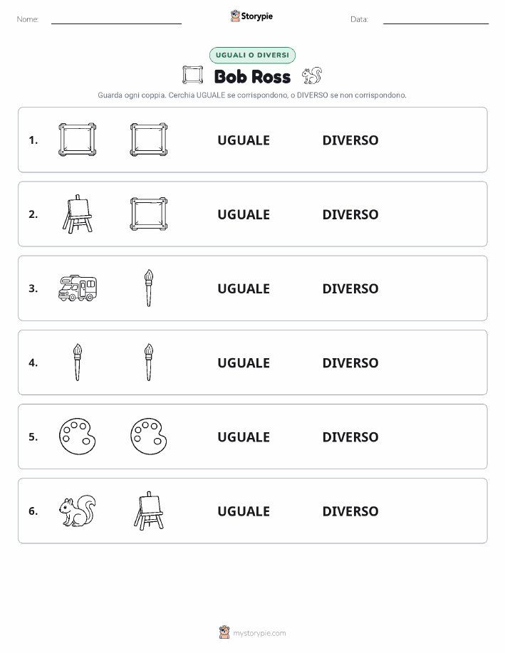The width and height of the screenshot is (505, 653).
Task: Click the easel icon in row 2
Action: (x=78, y=214)
